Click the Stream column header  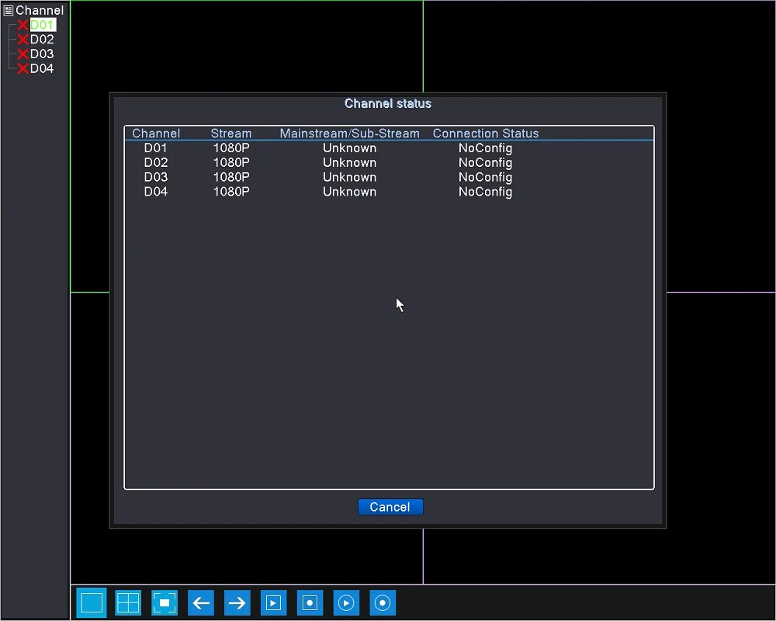[231, 134]
